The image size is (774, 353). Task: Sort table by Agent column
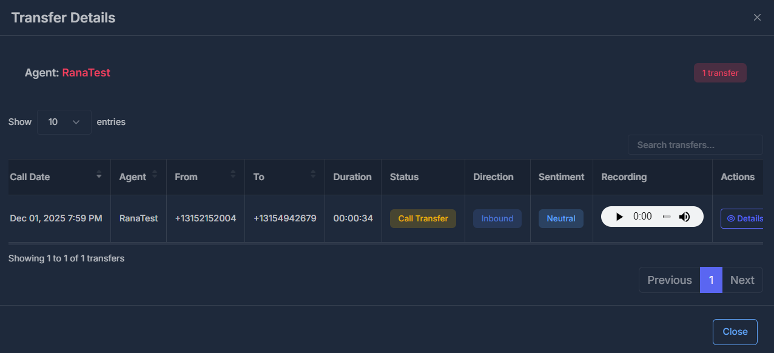pyautogui.click(x=138, y=177)
